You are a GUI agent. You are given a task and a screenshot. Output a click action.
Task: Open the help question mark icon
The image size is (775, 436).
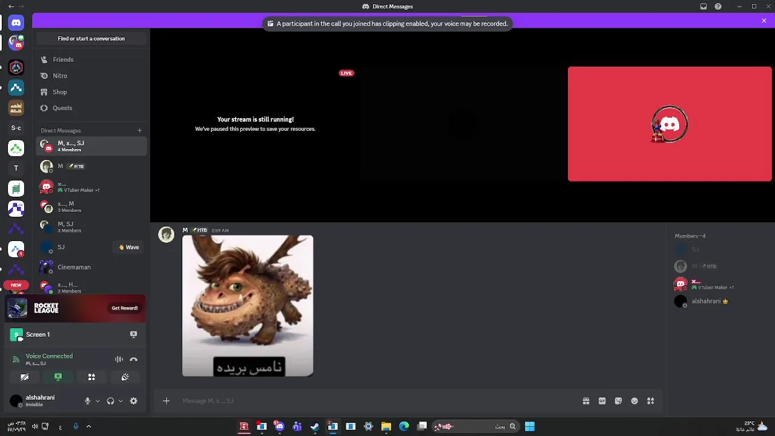pyautogui.click(x=718, y=7)
